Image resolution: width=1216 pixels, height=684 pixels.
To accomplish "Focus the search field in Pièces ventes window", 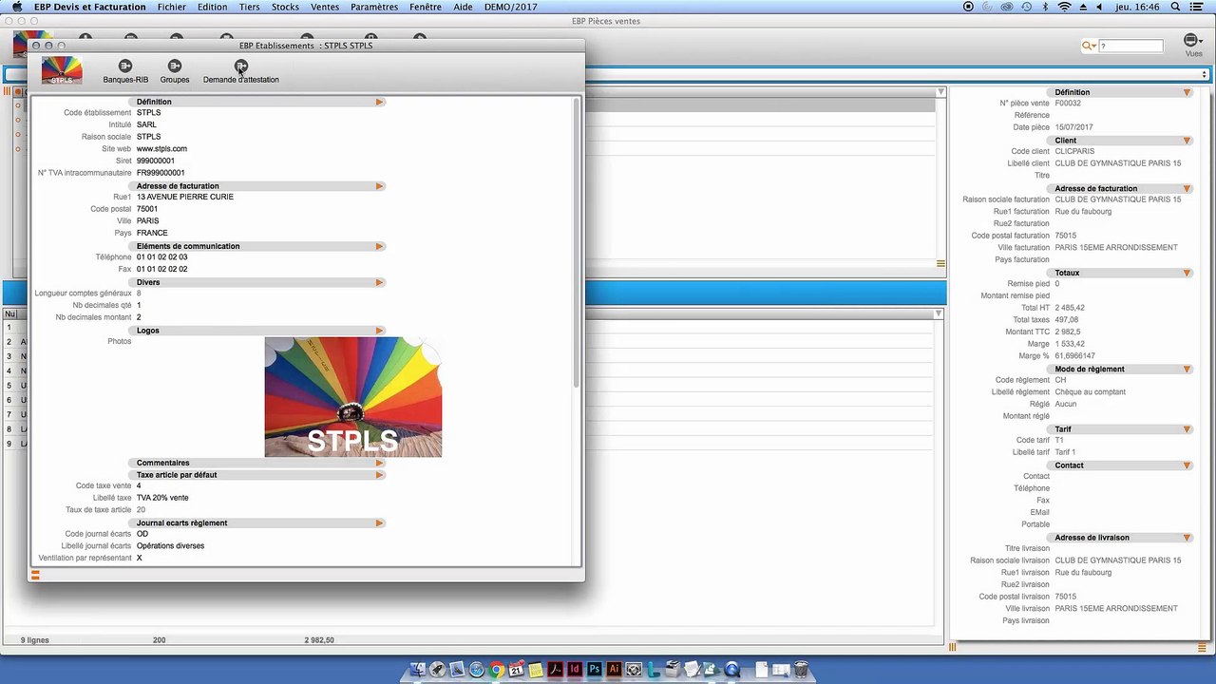I will click(x=1130, y=46).
